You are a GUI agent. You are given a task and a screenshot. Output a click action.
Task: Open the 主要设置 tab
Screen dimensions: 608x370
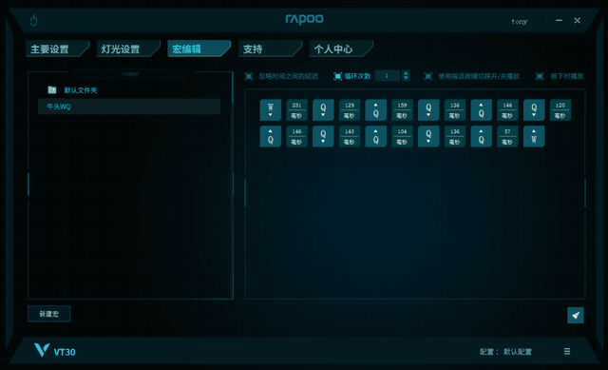[57, 49]
